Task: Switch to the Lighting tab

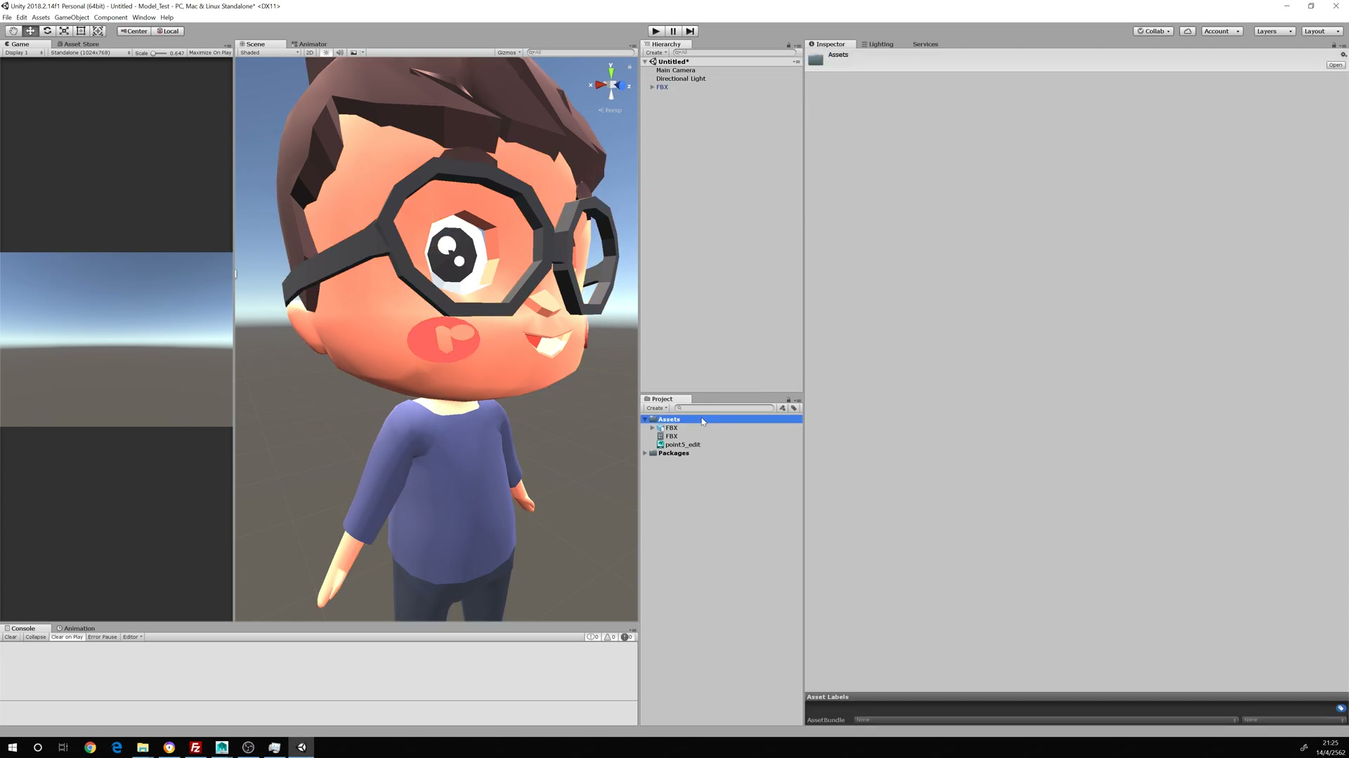Action: pyautogui.click(x=878, y=44)
